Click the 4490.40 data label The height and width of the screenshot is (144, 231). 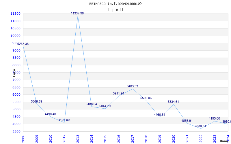tap(50, 114)
